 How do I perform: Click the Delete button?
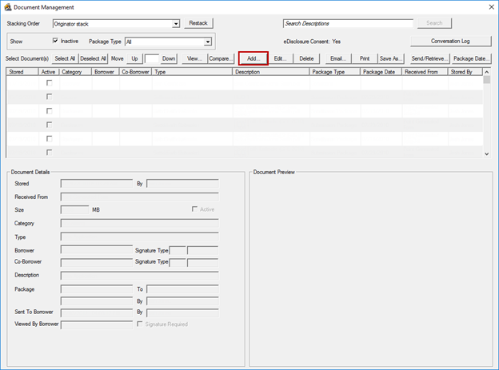(x=306, y=58)
